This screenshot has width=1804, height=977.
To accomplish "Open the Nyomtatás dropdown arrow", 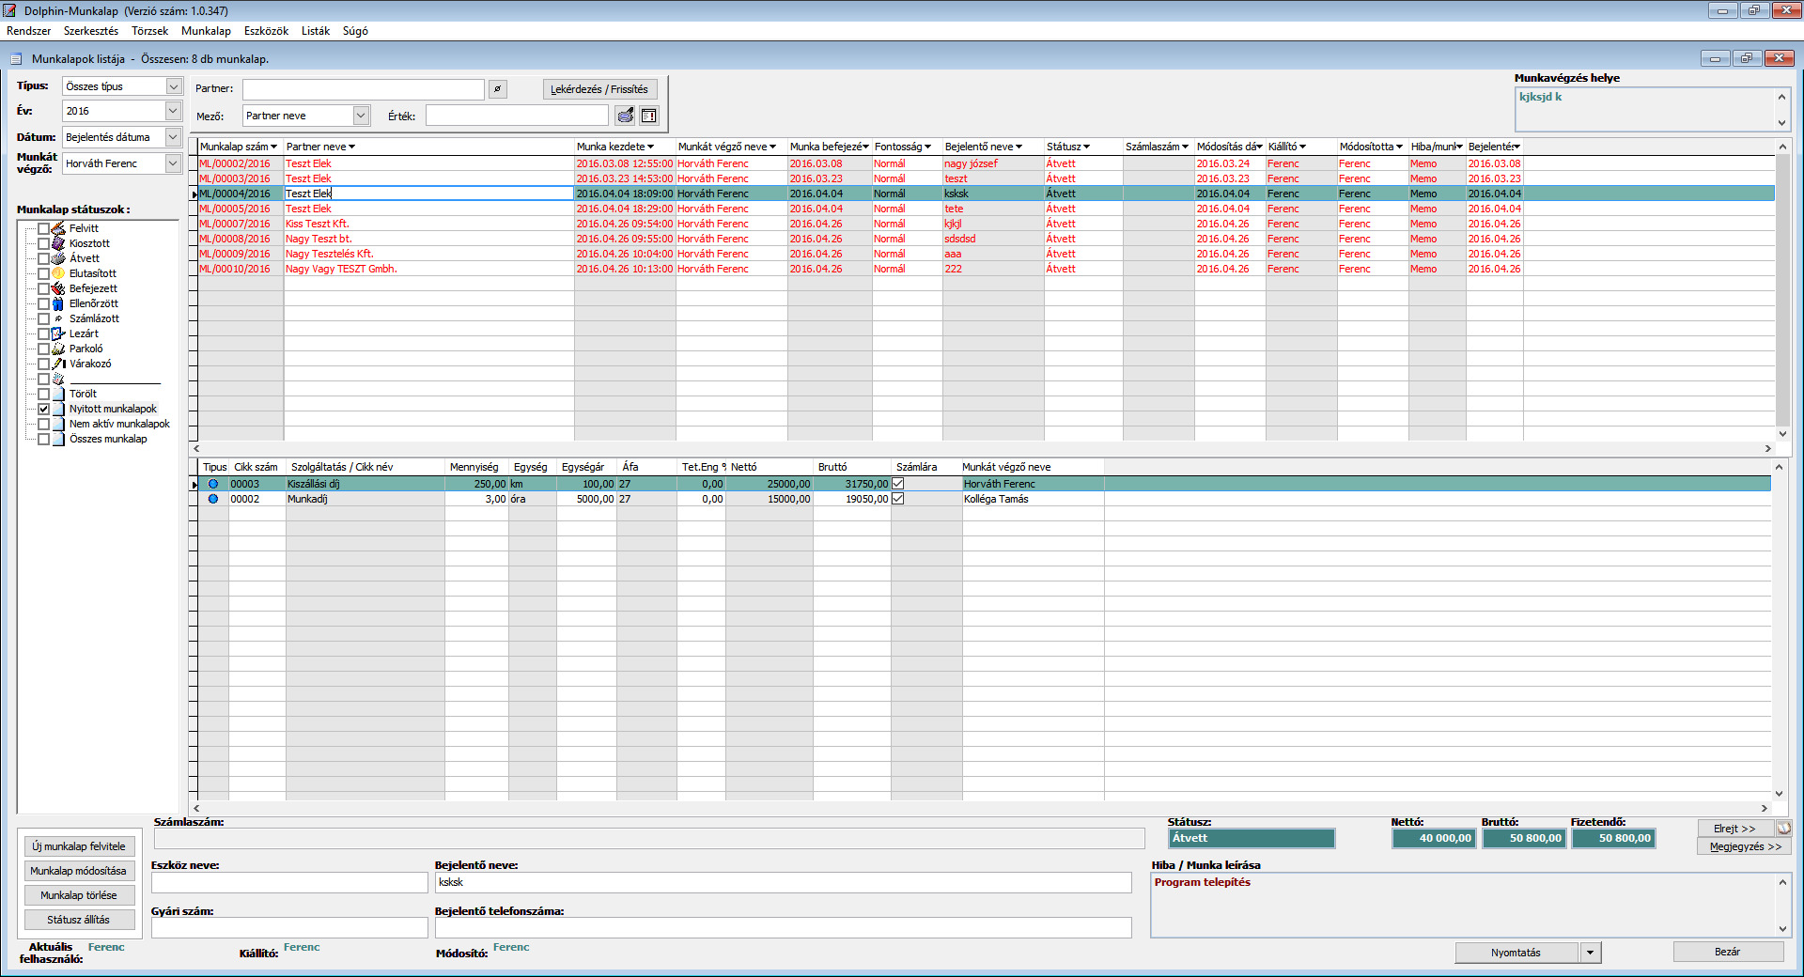I will click(x=1591, y=953).
